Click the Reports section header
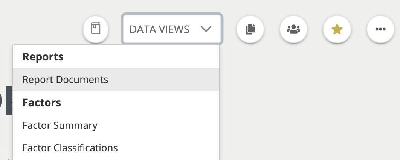Image resolution: width=400 pixels, height=160 pixels. click(x=43, y=57)
